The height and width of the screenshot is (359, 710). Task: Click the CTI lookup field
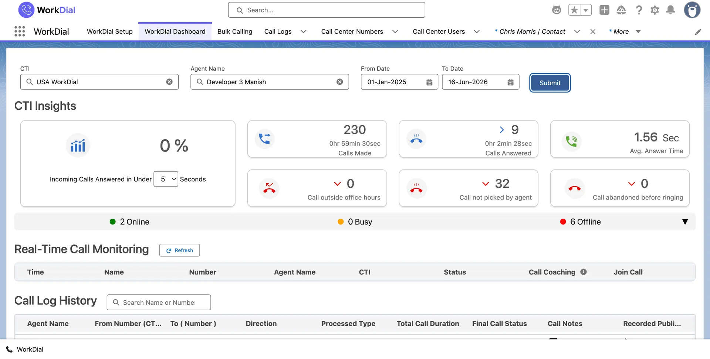99,82
